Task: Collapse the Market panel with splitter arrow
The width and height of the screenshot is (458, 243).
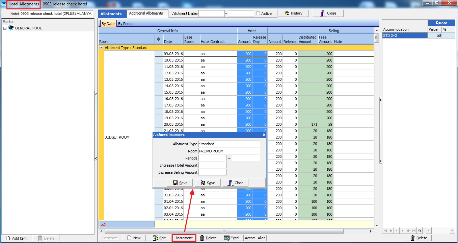Action: point(96,94)
